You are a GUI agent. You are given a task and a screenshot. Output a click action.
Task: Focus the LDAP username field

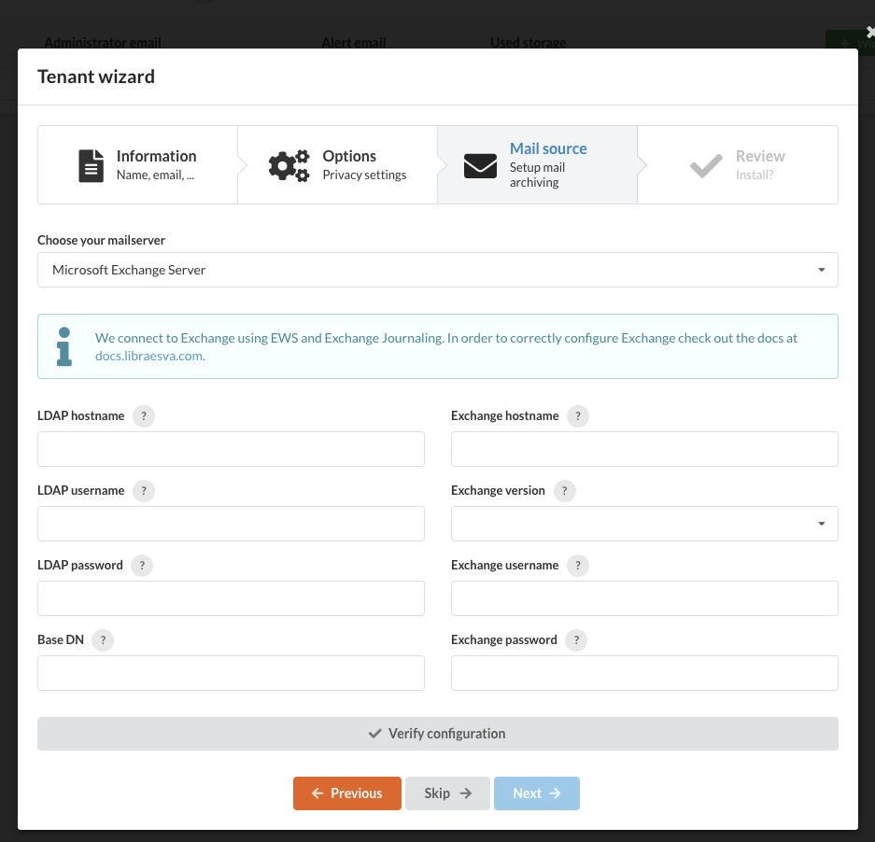click(x=231, y=524)
